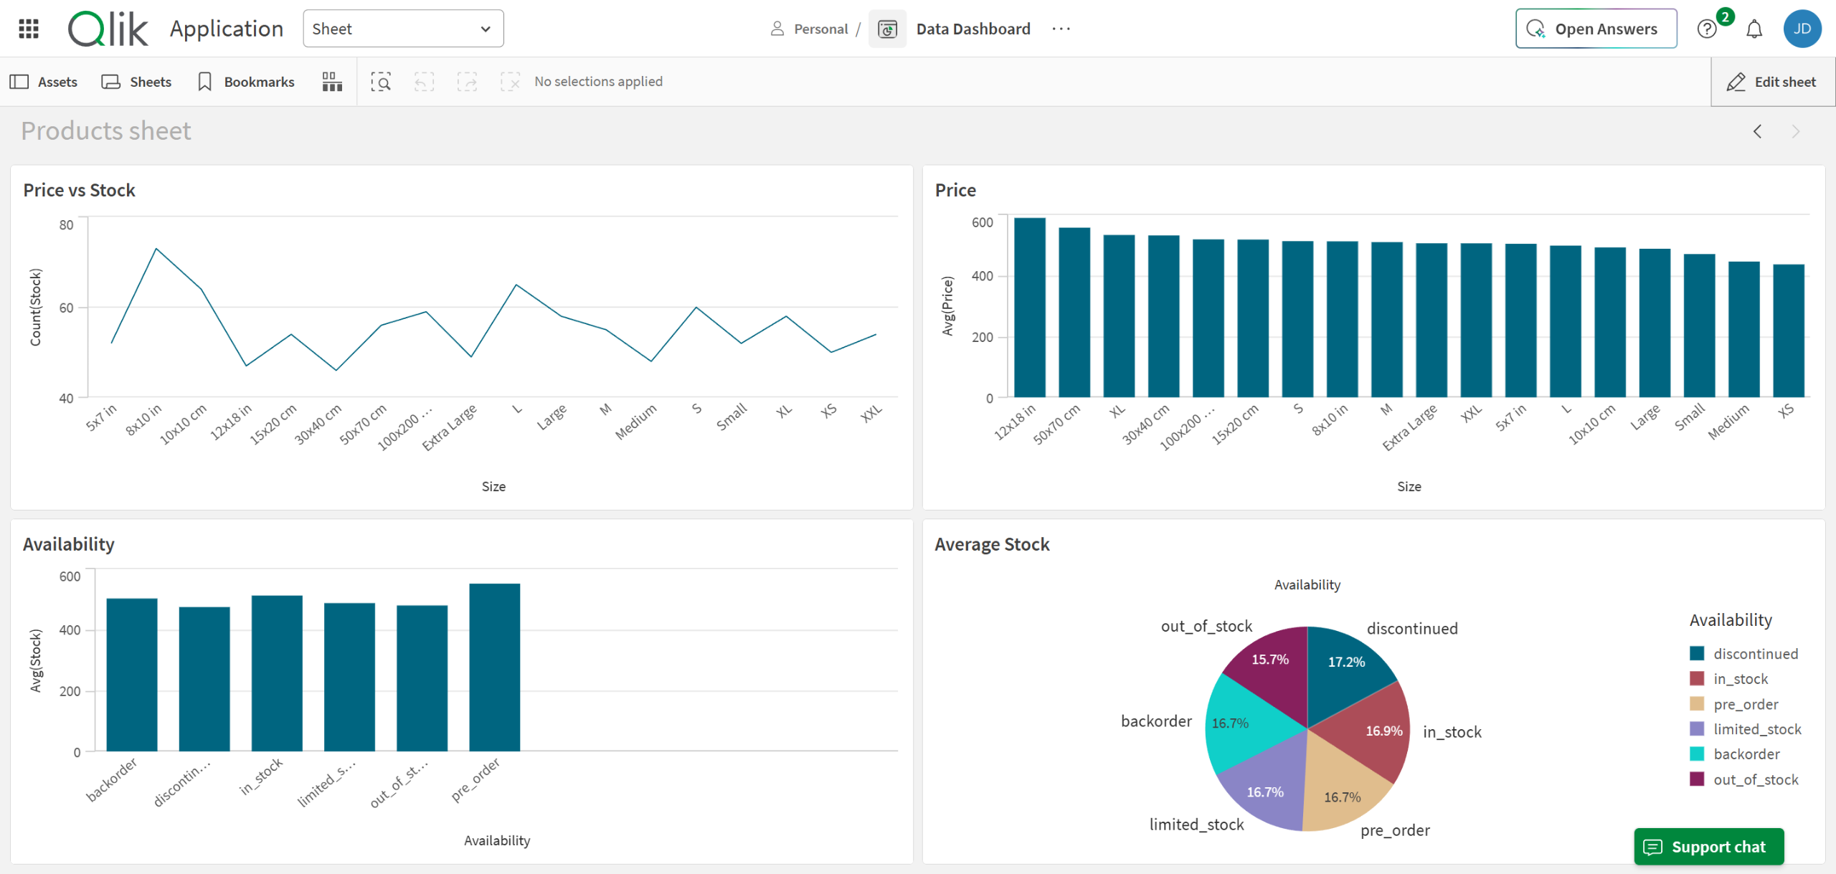Open the app launcher grid icon

pos(29,29)
